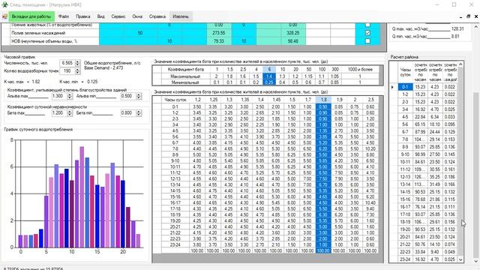Click the value 50 in Полив зеленых насаждений row
Screen dimensions: 480x270
pyautogui.click(x=140, y=33)
